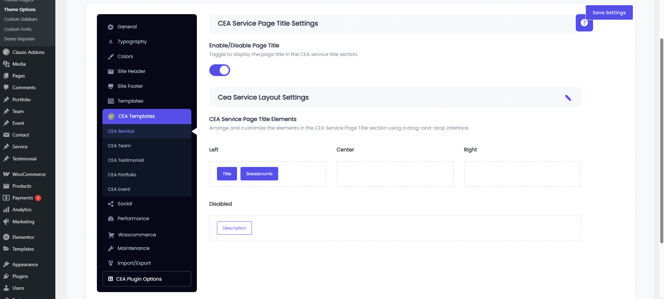Click the help question mark icon
This screenshot has width=664, height=299.
pos(584,23)
